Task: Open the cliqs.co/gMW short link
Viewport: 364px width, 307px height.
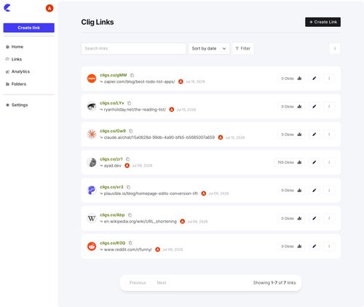Action: pos(114,75)
